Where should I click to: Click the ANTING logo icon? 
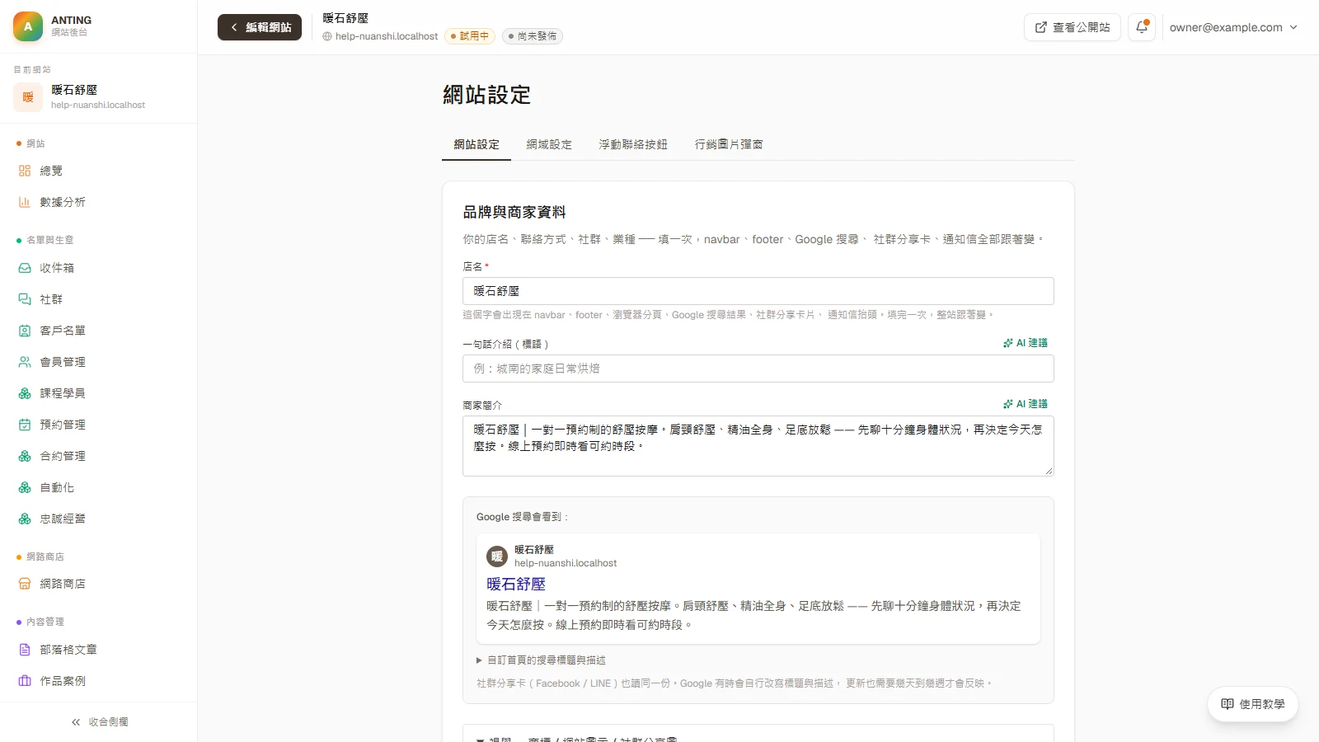point(28,26)
